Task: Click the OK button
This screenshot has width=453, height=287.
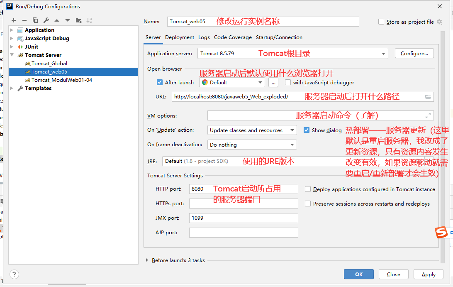Action: click(x=358, y=274)
